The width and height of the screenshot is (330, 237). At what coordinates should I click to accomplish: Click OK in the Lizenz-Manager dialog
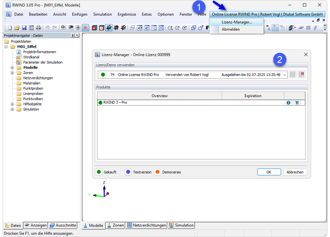[x=269, y=172]
